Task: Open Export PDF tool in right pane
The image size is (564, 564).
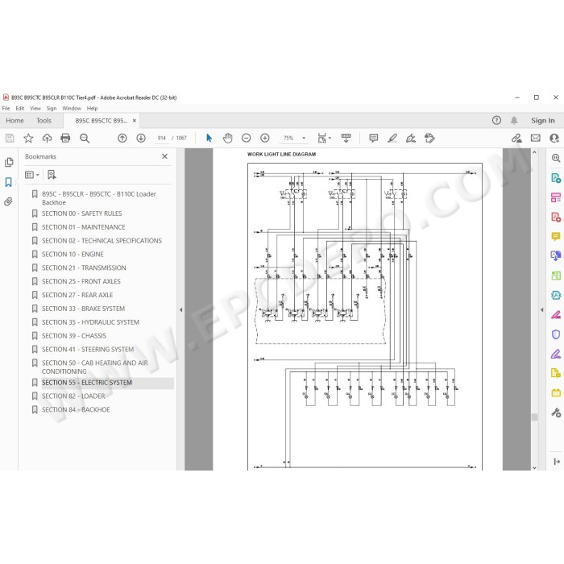Action: [556, 178]
